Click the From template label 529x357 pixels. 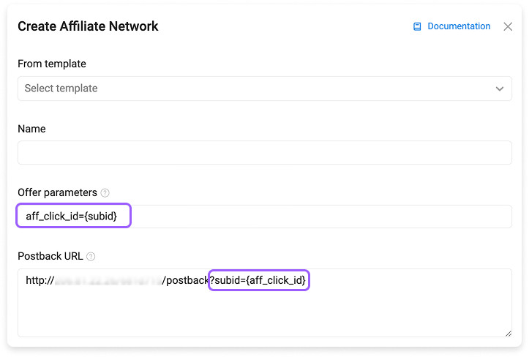pos(52,64)
